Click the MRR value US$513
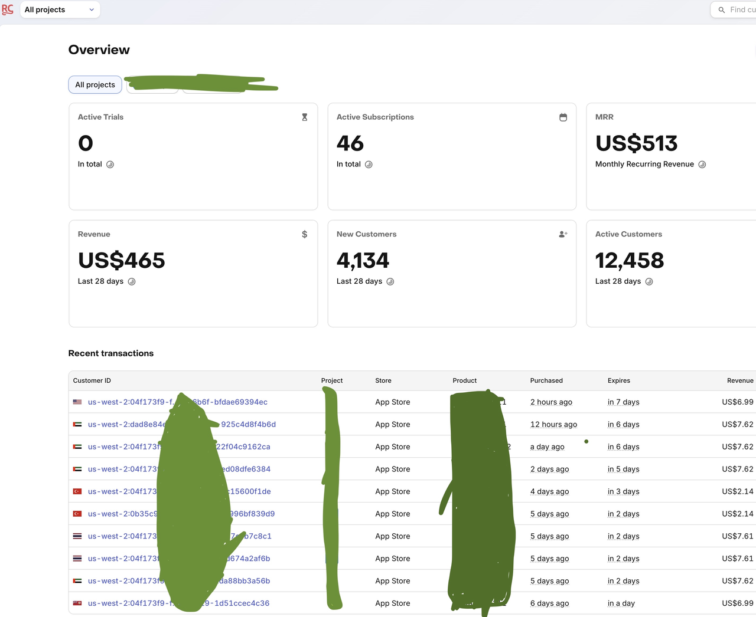 click(636, 143)
